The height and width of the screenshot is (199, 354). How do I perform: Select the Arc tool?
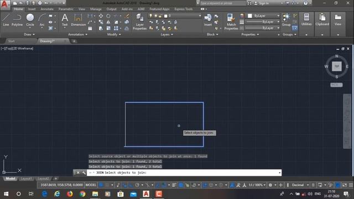point(42,20)
